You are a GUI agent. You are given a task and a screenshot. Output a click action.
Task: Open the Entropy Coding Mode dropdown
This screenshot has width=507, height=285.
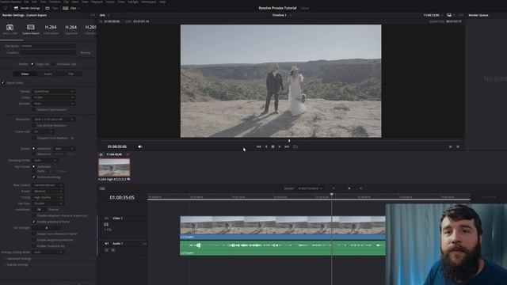[48, 252]
